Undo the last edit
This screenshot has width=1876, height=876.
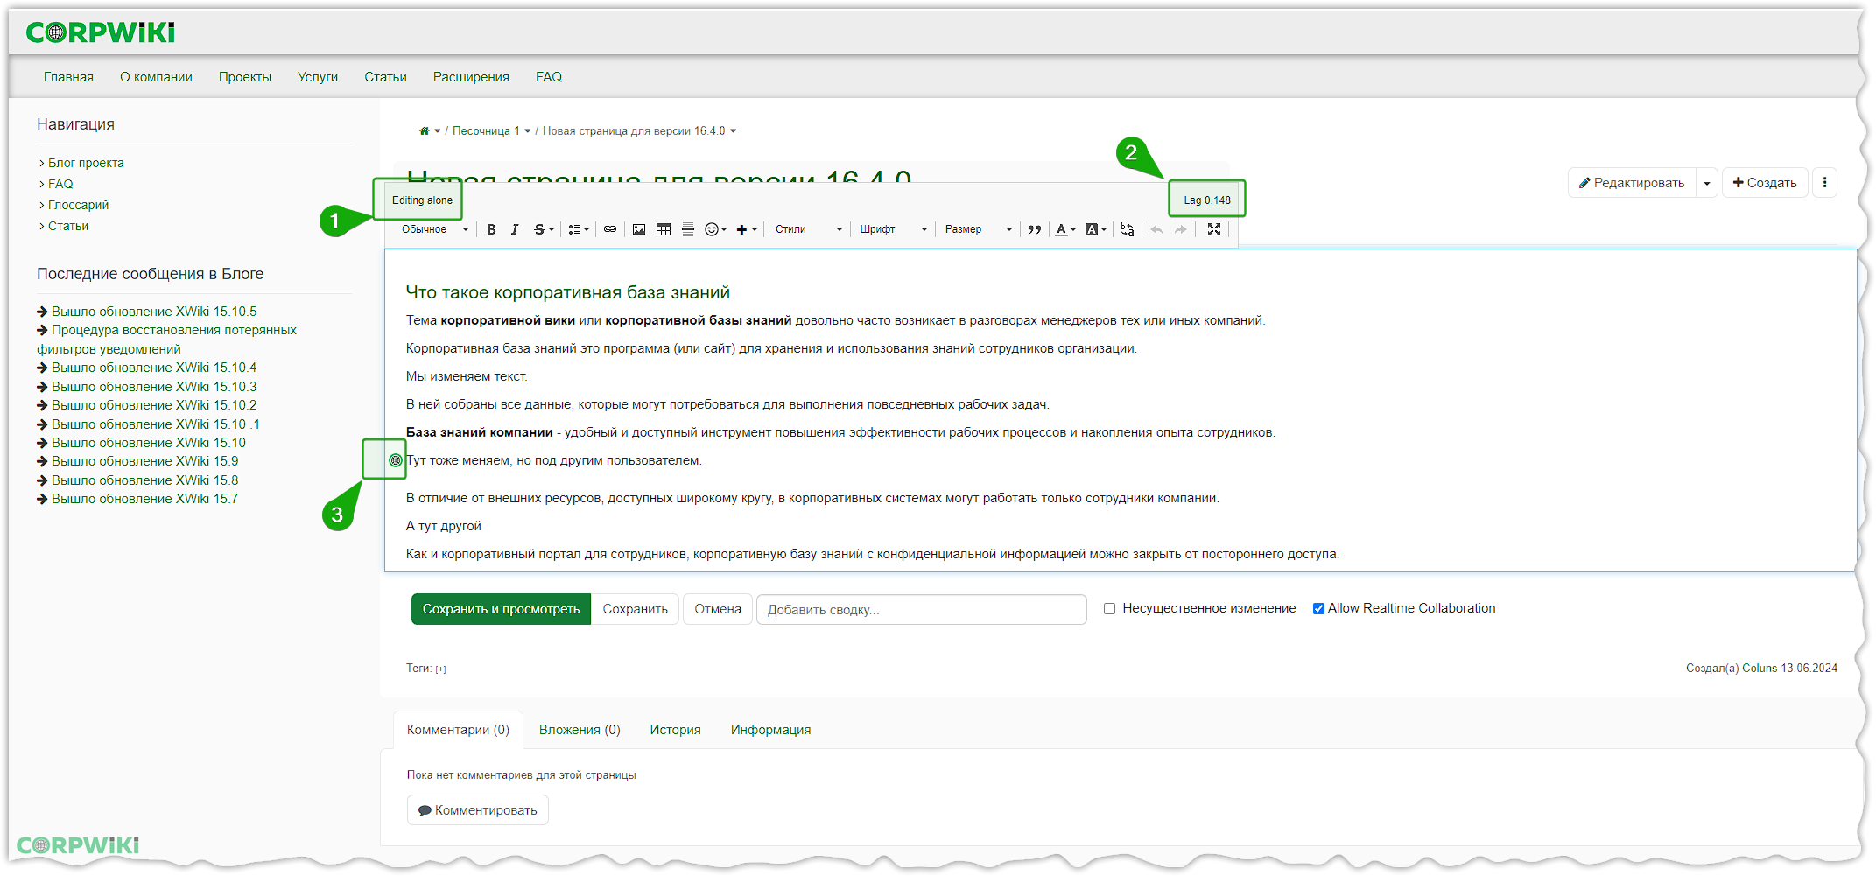pos(1156,229)
